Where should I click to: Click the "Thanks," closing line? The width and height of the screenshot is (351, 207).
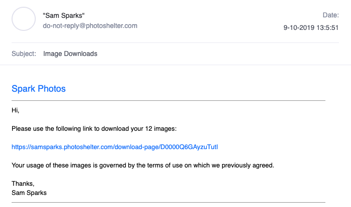tap(23, 184)
